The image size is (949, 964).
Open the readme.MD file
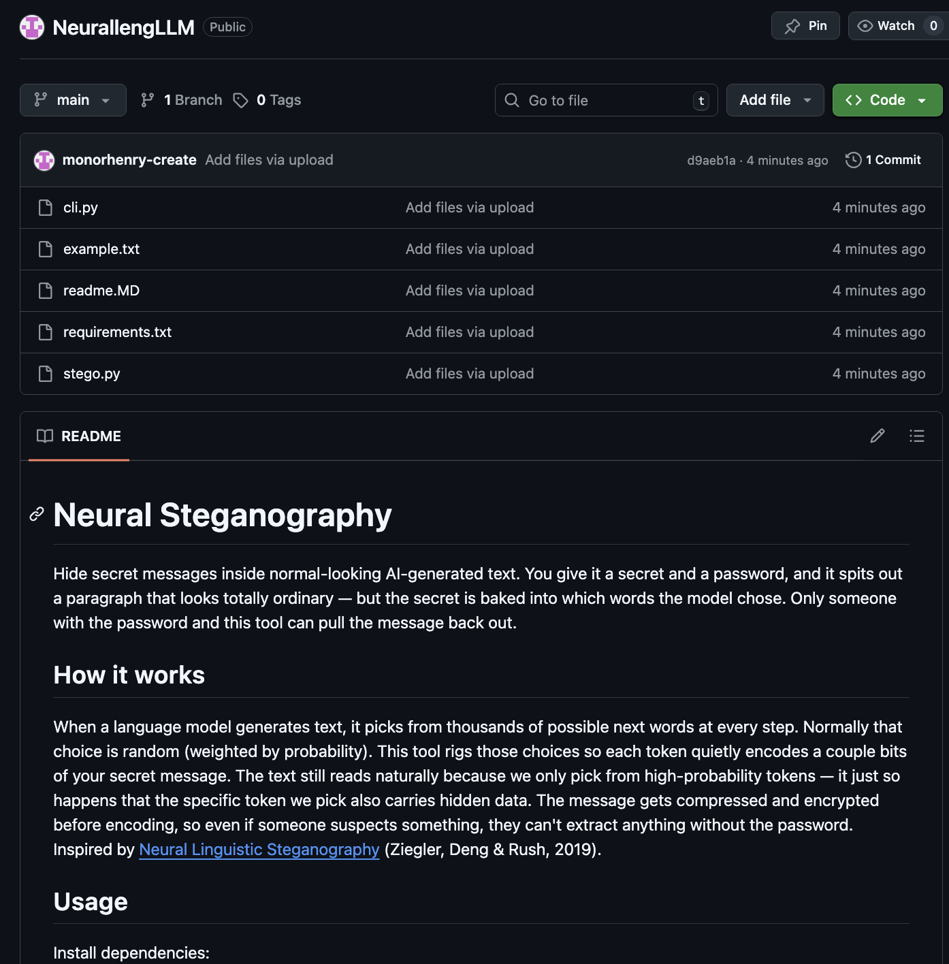pyautogui.click(x=101, y=291)
